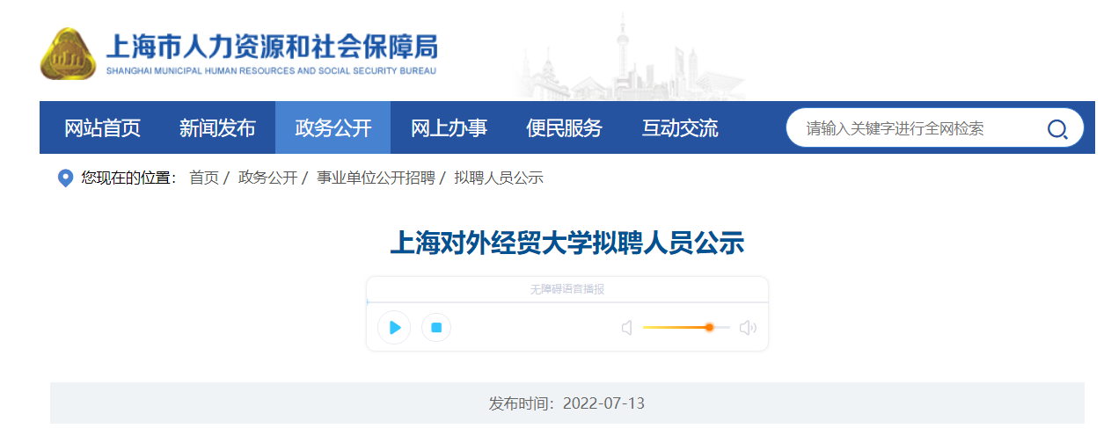The image size is (1111, 443).
Task: Select the 政务公开 navigation tab
Action: [333, 128]
